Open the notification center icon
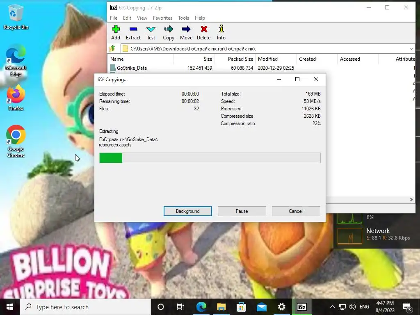This screenshot has height=315, width=420. (407, 307)
